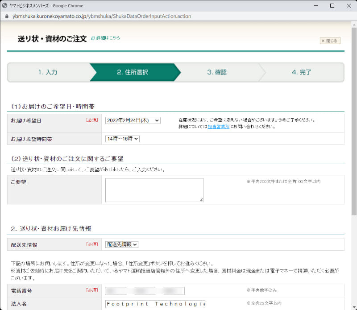Click the middle 電話番号 phone segment field

coord(145,291)
